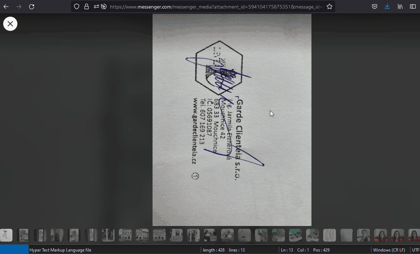Screen dimensions: 420x254
Task: Toggle the Firefox sidebar
Action: [x=413, y=7]
